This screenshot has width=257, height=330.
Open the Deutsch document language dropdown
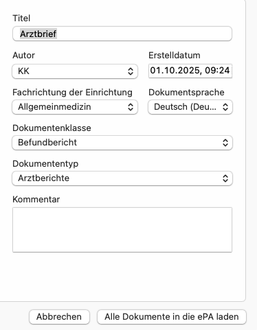pyautogui.click(x=190, y=107)
